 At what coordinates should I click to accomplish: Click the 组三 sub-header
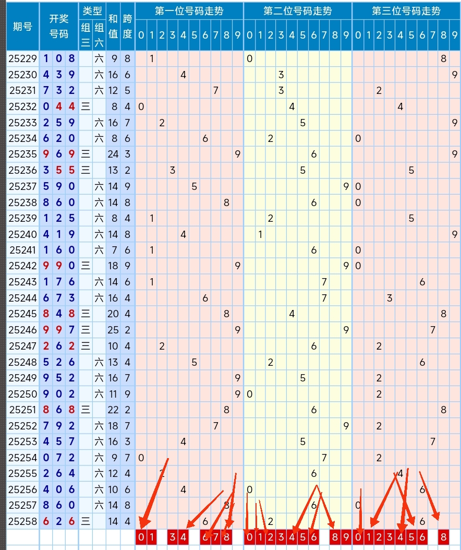[x=86, y=35]
